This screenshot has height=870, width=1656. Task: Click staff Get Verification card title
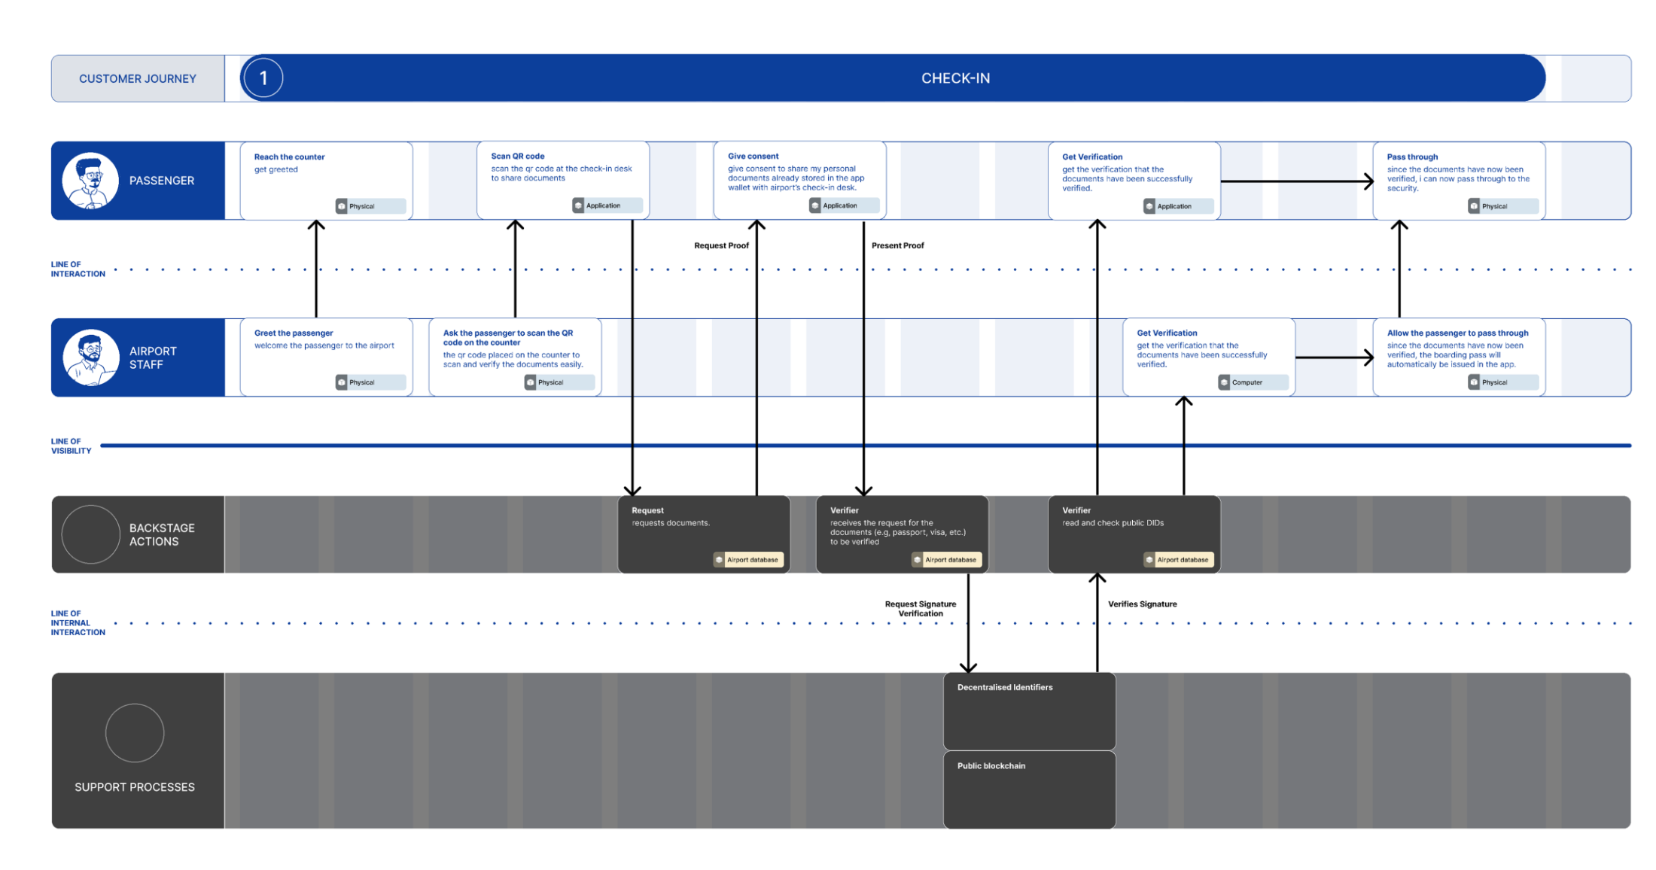1167,333
